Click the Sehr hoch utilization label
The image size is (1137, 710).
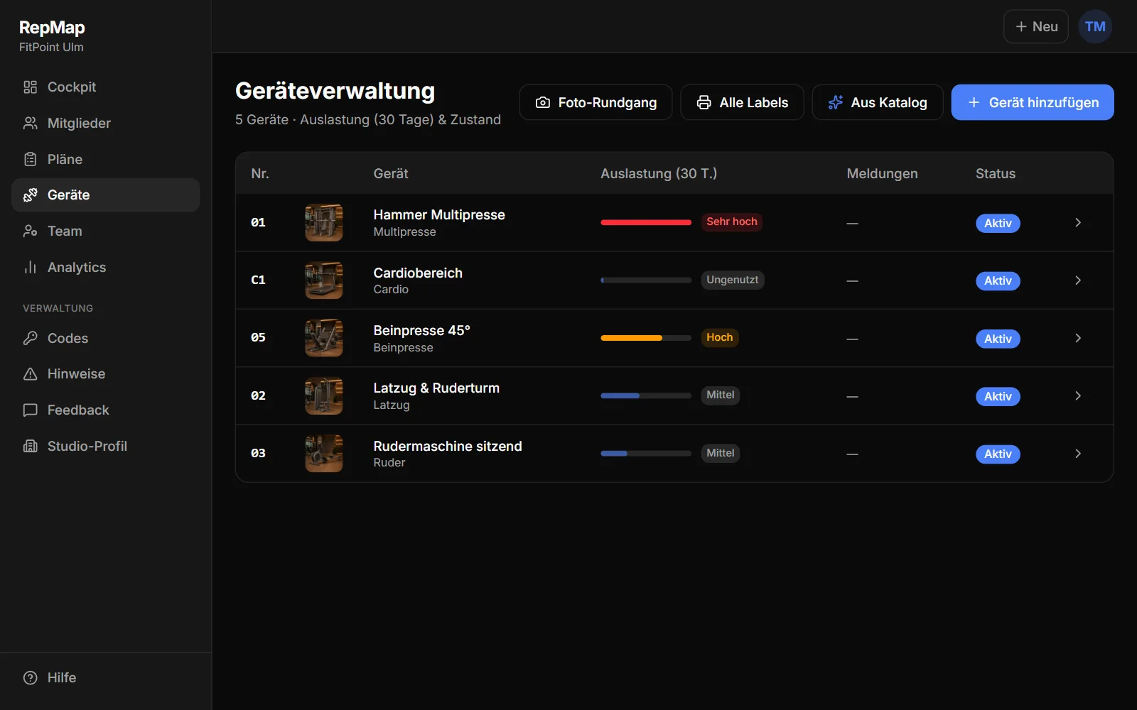(x=732, y=222)
